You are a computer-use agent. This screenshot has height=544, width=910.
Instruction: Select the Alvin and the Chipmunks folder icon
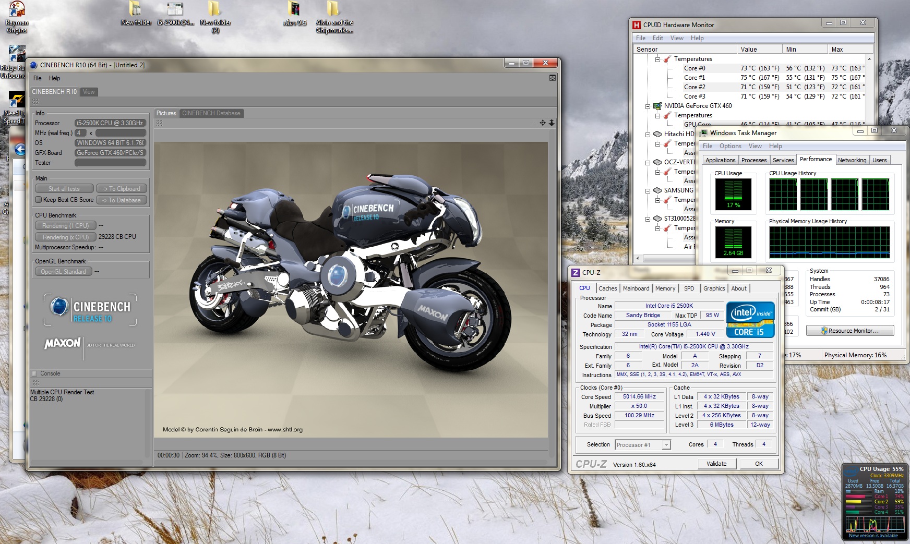click(334, 17)
